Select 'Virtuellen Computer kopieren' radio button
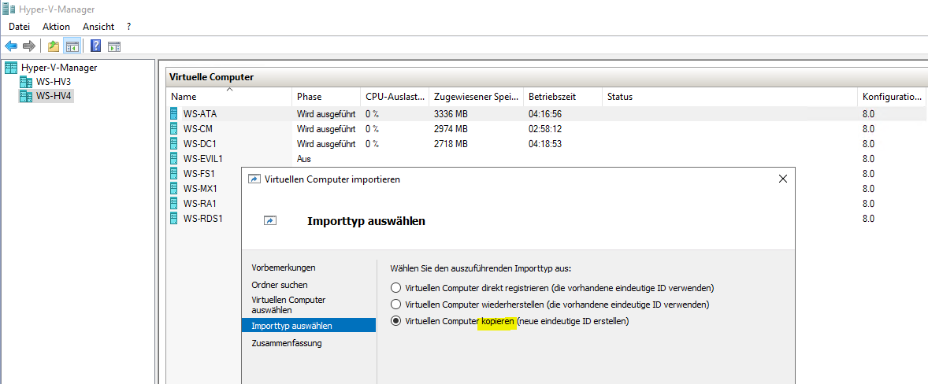928x384 pixels. 396,321
